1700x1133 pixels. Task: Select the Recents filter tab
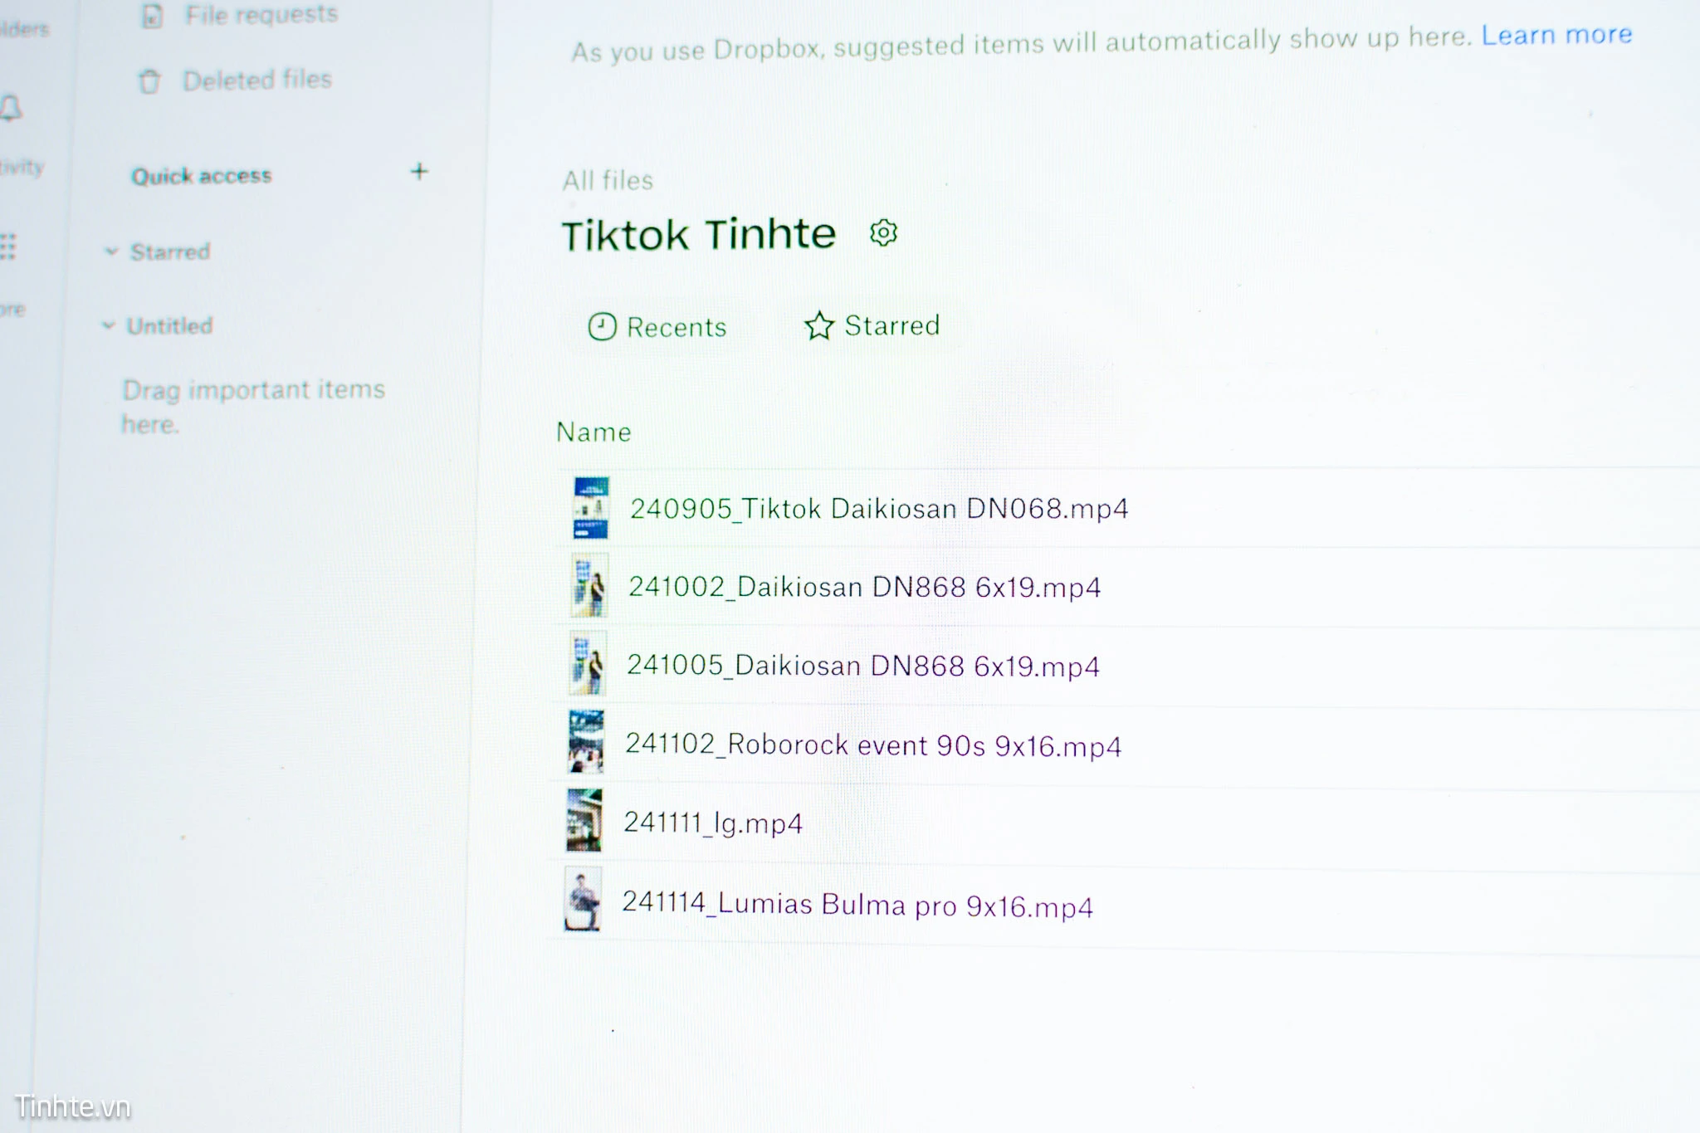point(657,327)
